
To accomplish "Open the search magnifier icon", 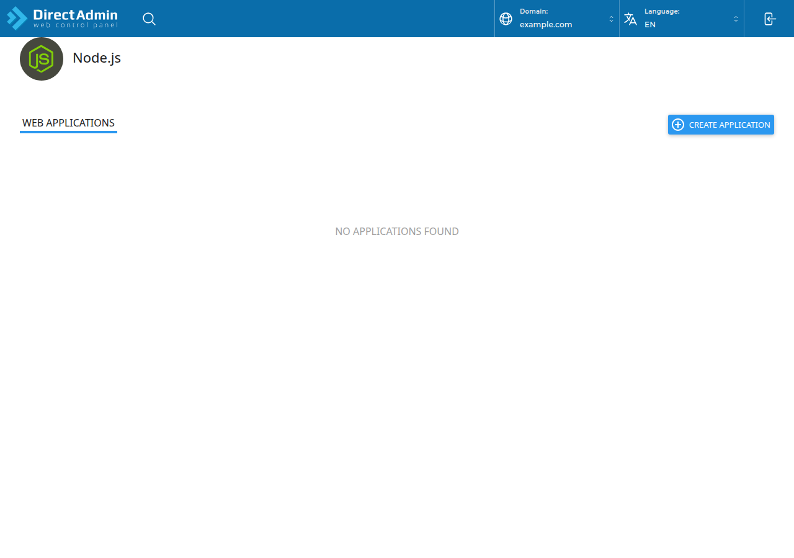I will pyautogui.click(x=149, y=19).
